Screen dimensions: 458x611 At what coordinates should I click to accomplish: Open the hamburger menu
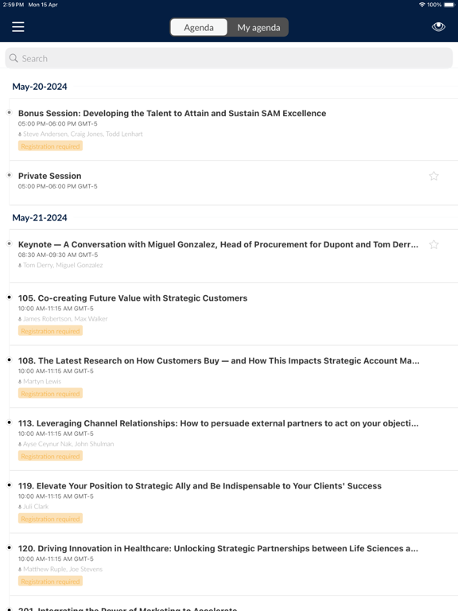coord(18,27)
